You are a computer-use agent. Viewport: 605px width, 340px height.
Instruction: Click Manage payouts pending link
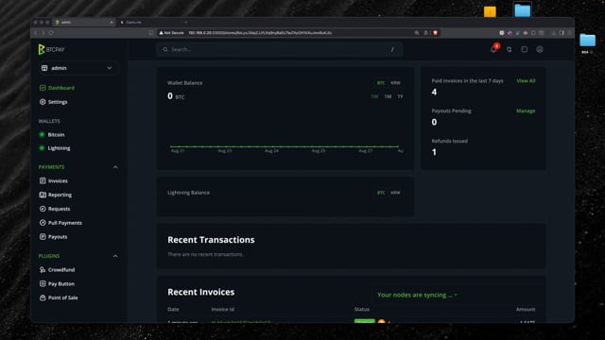point(526,110)
